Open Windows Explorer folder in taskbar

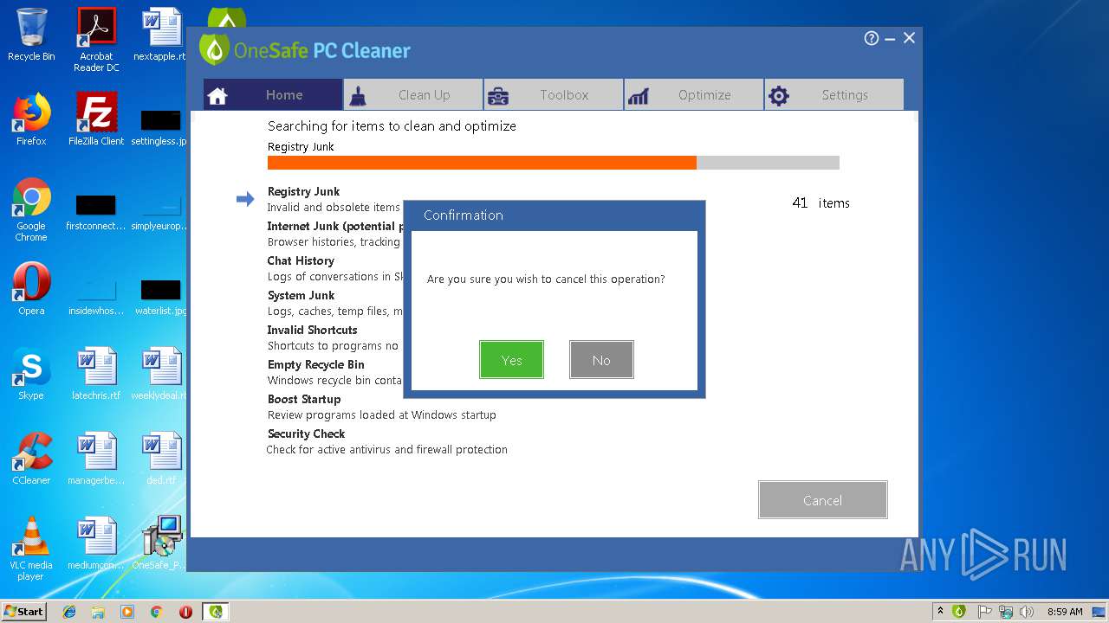[98, 612]
